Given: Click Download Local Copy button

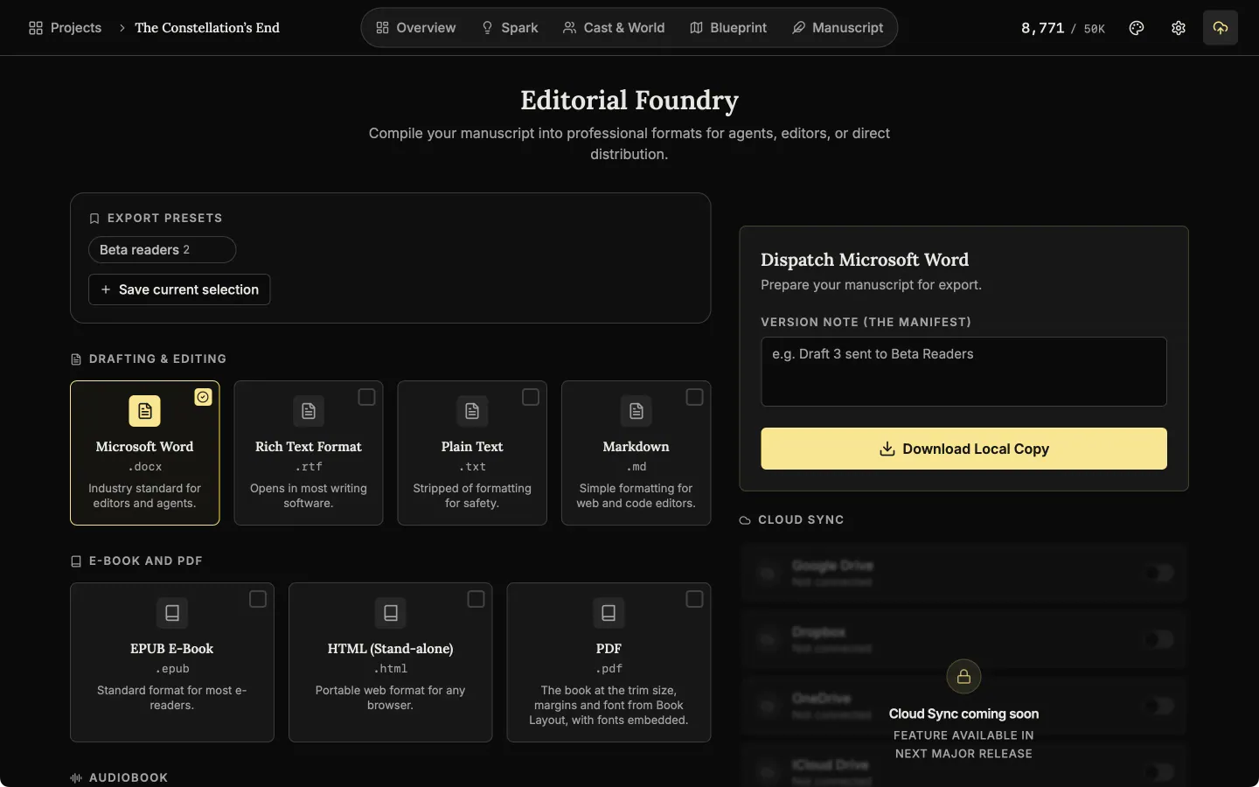Looking at the screenshot, I should 963,449.
